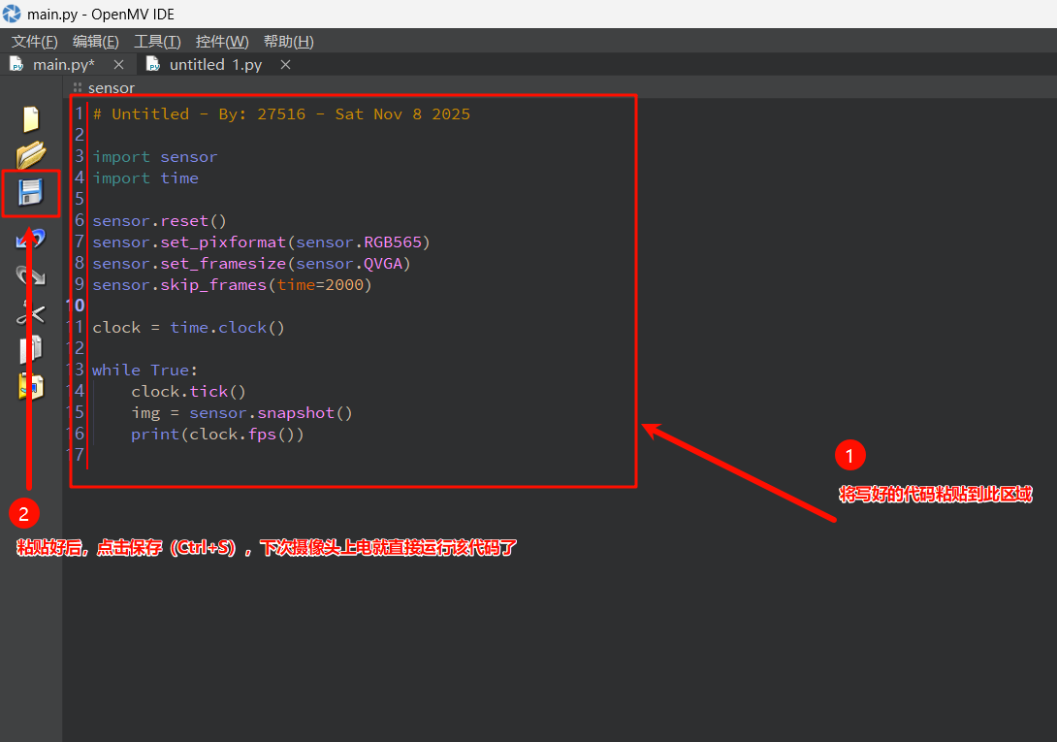1057x742 pixels.
Task: Switch to the main.py* tab
Action: coord(63,65)
